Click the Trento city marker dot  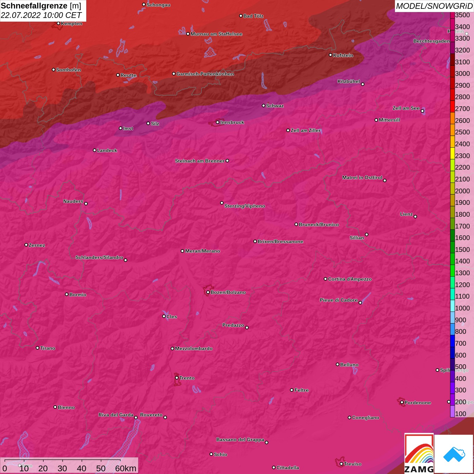click(x=177, y=378)
